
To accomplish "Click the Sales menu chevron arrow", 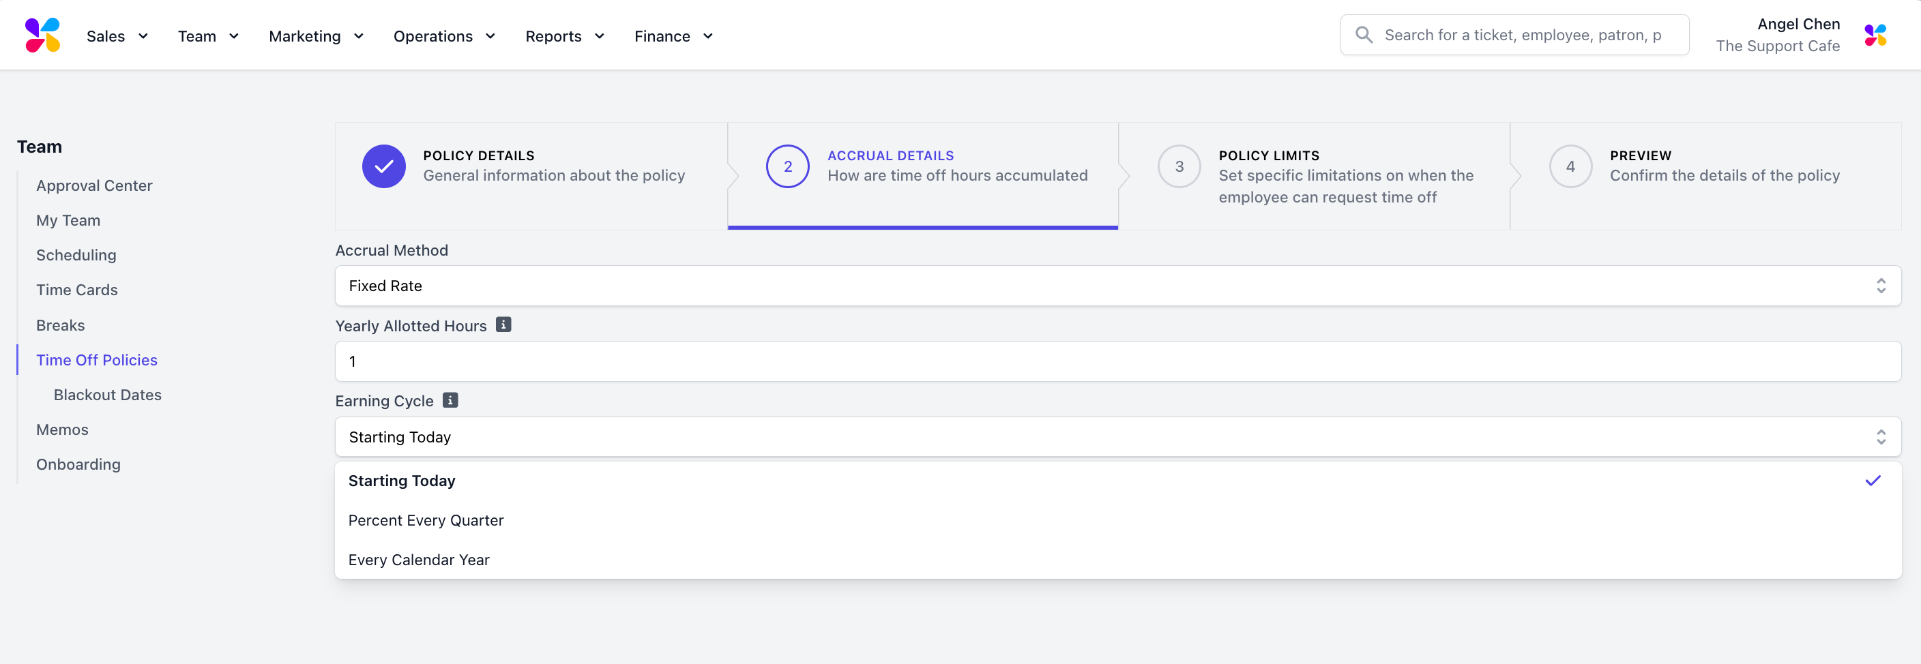I will pos(143,35).
